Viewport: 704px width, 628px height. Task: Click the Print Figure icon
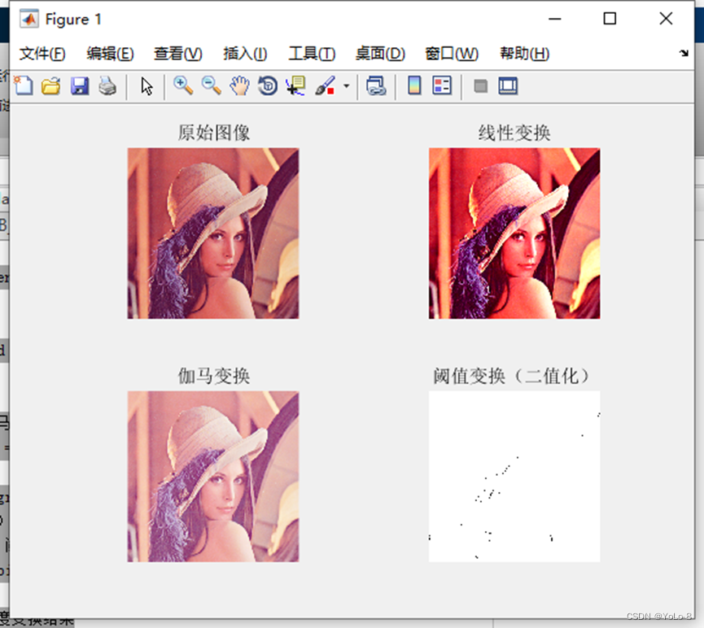click(107, 85)
